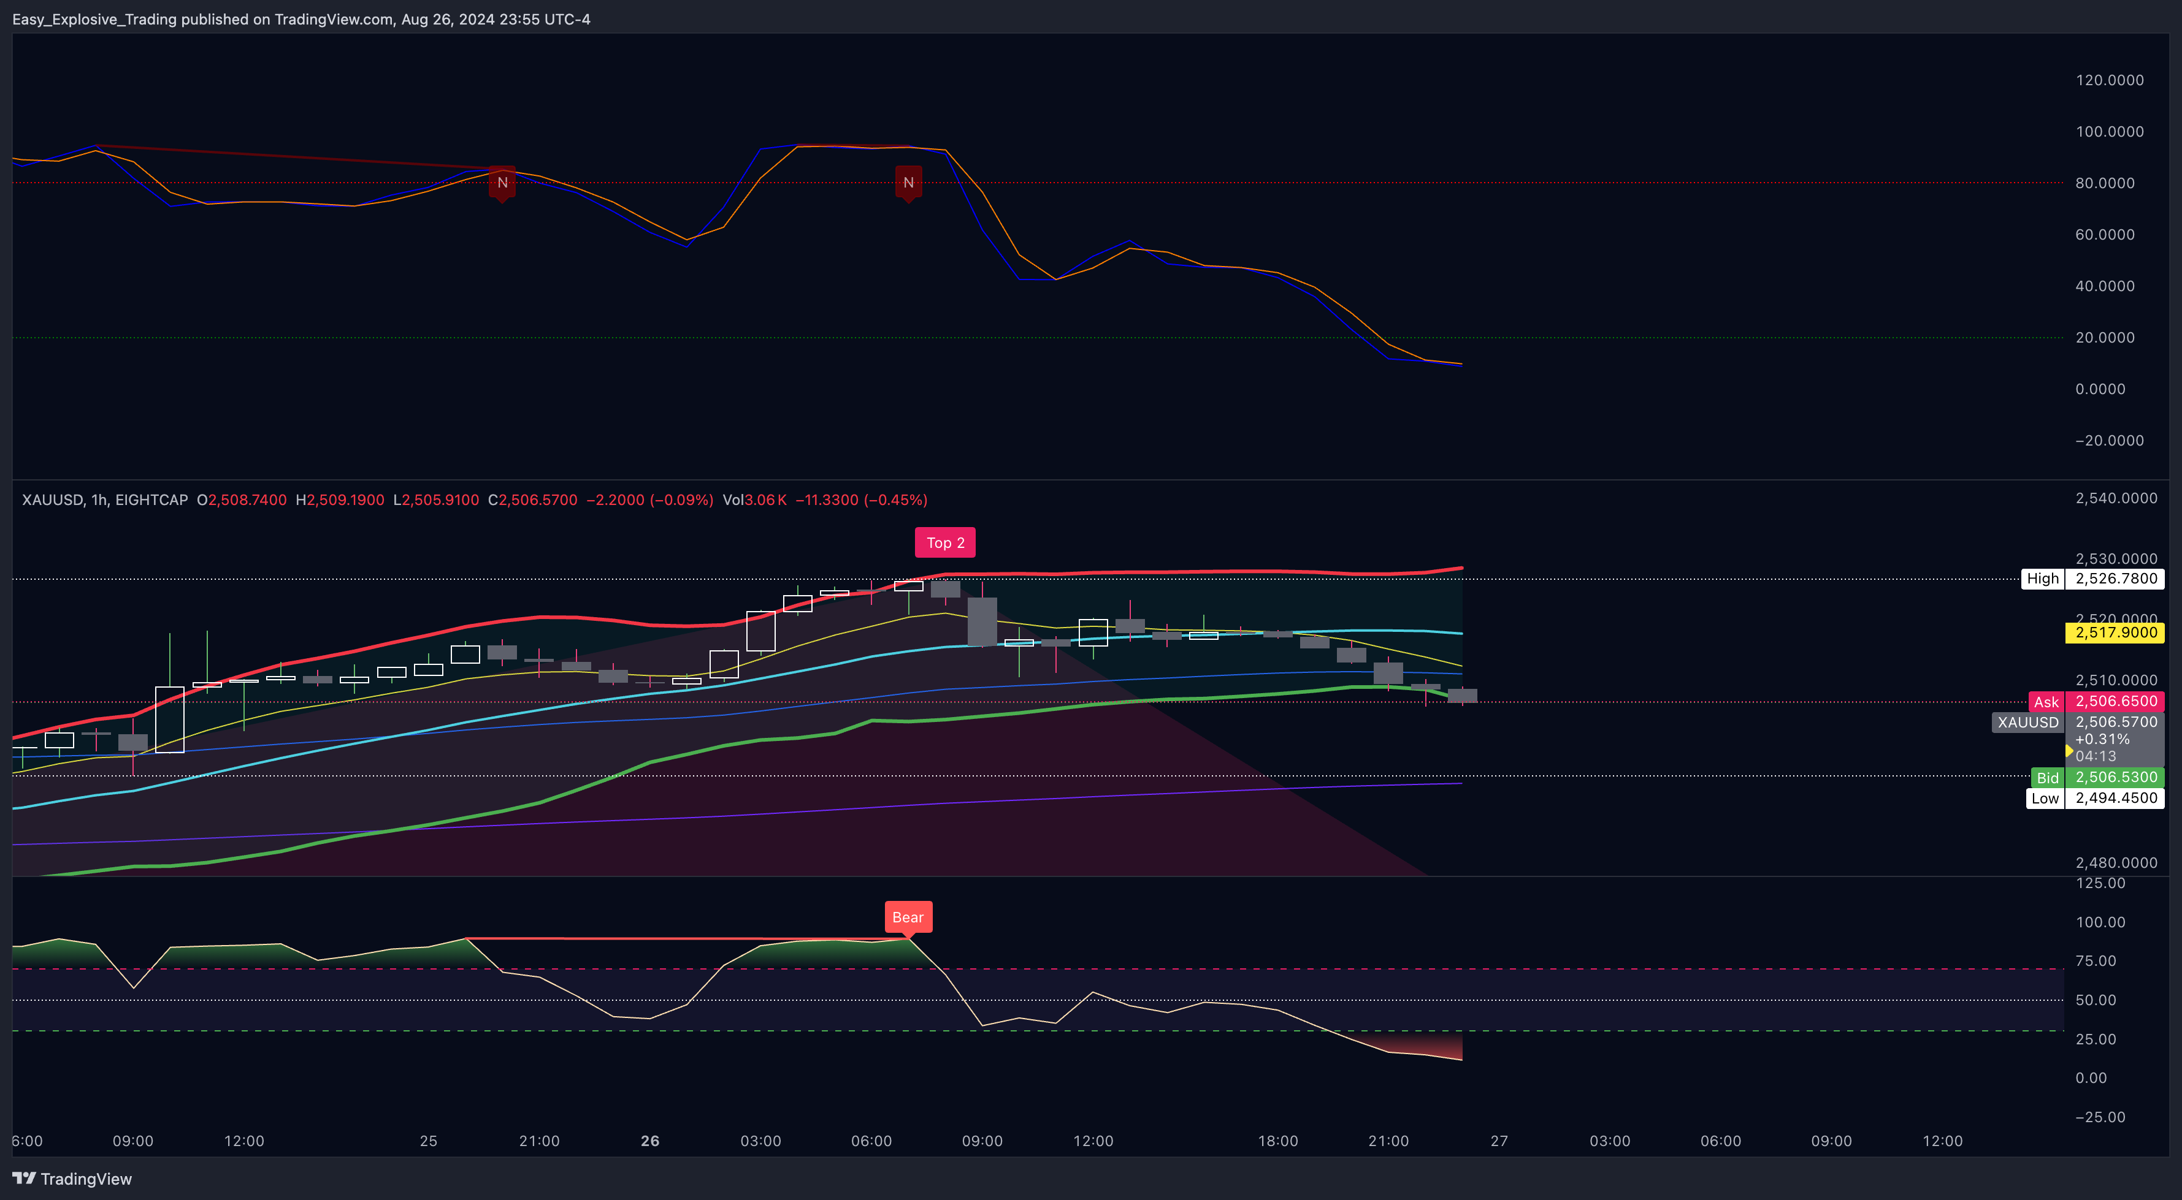Click the 125.00 RSI axis label
The height and width of the screenshot is (1200, 2182).
coord(2100,884)
